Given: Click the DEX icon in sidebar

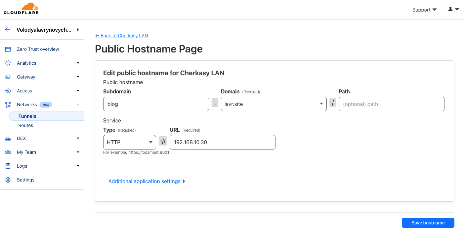Looking at the screenshot, I should pos(8,138).
